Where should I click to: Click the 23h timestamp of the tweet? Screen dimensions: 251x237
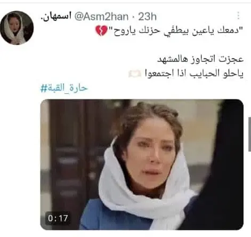147,17
